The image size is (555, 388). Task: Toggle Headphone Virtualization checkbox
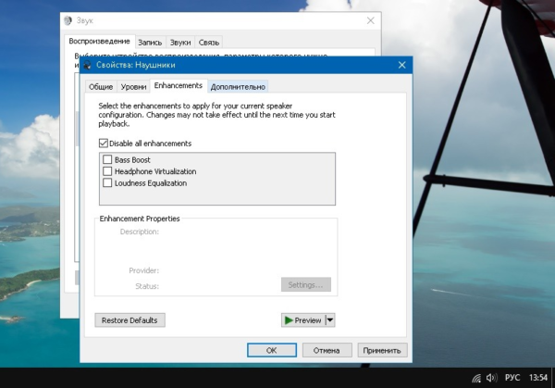108,171
